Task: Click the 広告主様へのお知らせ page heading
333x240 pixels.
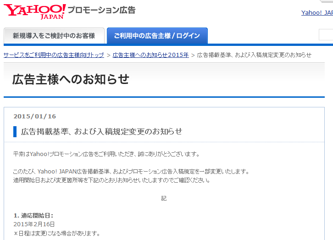Action: (71, 79)
